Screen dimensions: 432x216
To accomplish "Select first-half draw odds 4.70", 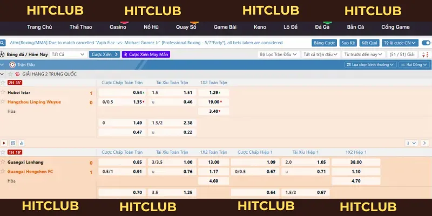I will 356,181.
